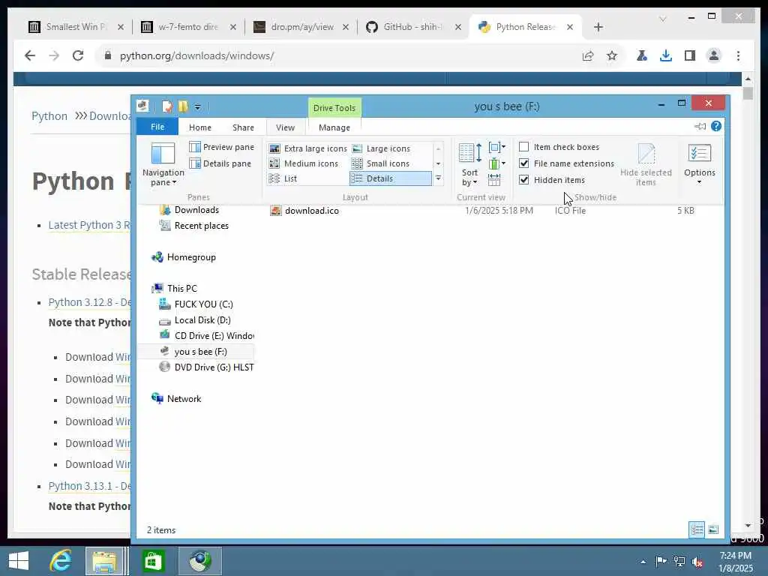Click Python breadcrumb link

click(x=49, y=116)
